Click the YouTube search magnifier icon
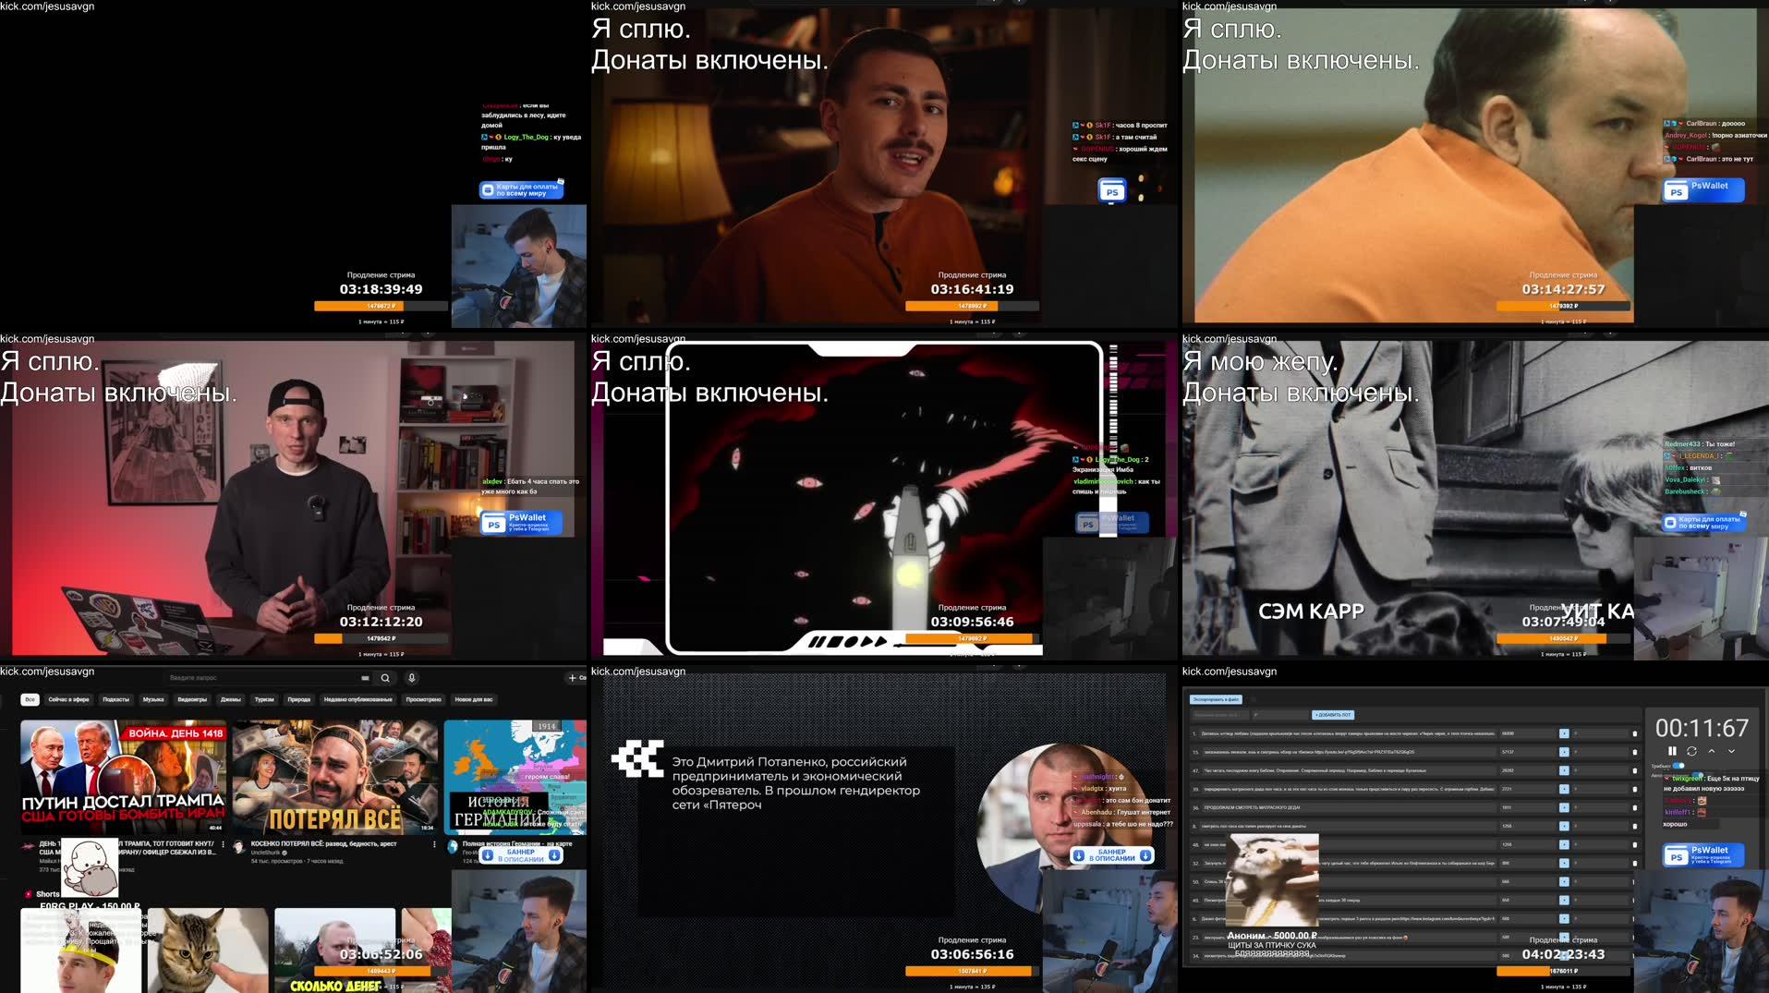 tap(385, 677)
